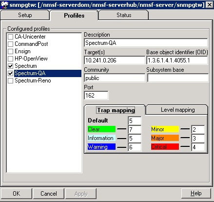The height and width of the screenshot is (202, 214).
Task: Tick the CommandPost profile checkbox
Action: (x=10, y=44)
